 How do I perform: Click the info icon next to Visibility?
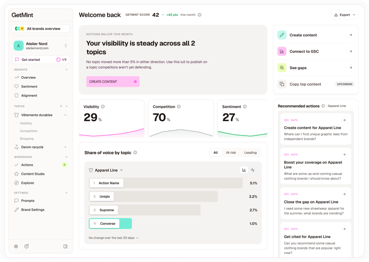[x=103, y=107]
